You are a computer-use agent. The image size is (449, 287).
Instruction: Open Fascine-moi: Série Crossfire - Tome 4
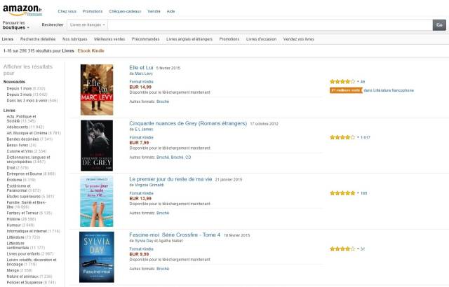(175, 235)
